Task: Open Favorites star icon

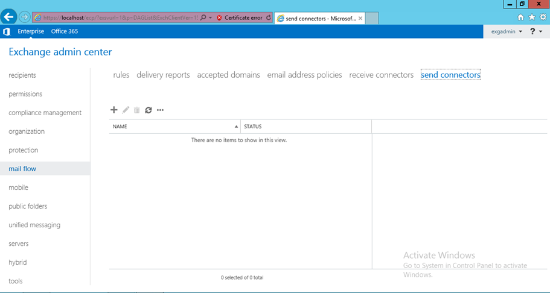Action: tap(532, 17)
